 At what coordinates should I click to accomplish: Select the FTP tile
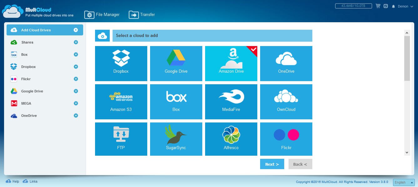[121, 139]
